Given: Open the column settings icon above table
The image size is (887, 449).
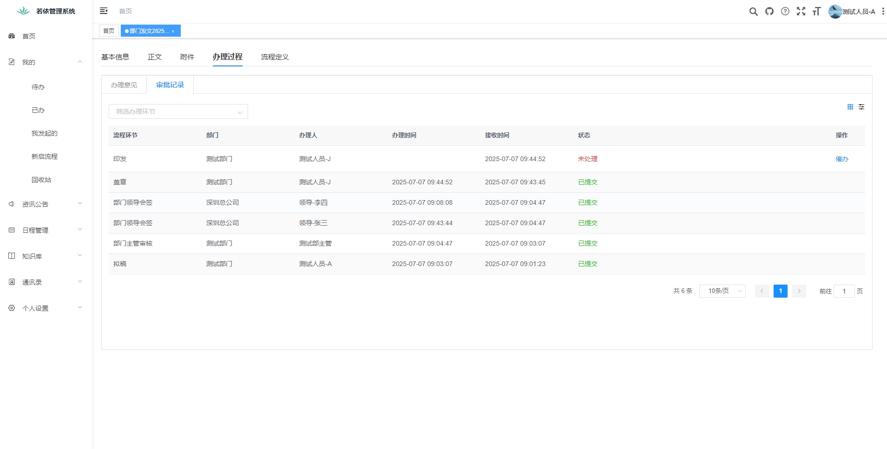Looking at the screenshot, I should pos(861,107).
